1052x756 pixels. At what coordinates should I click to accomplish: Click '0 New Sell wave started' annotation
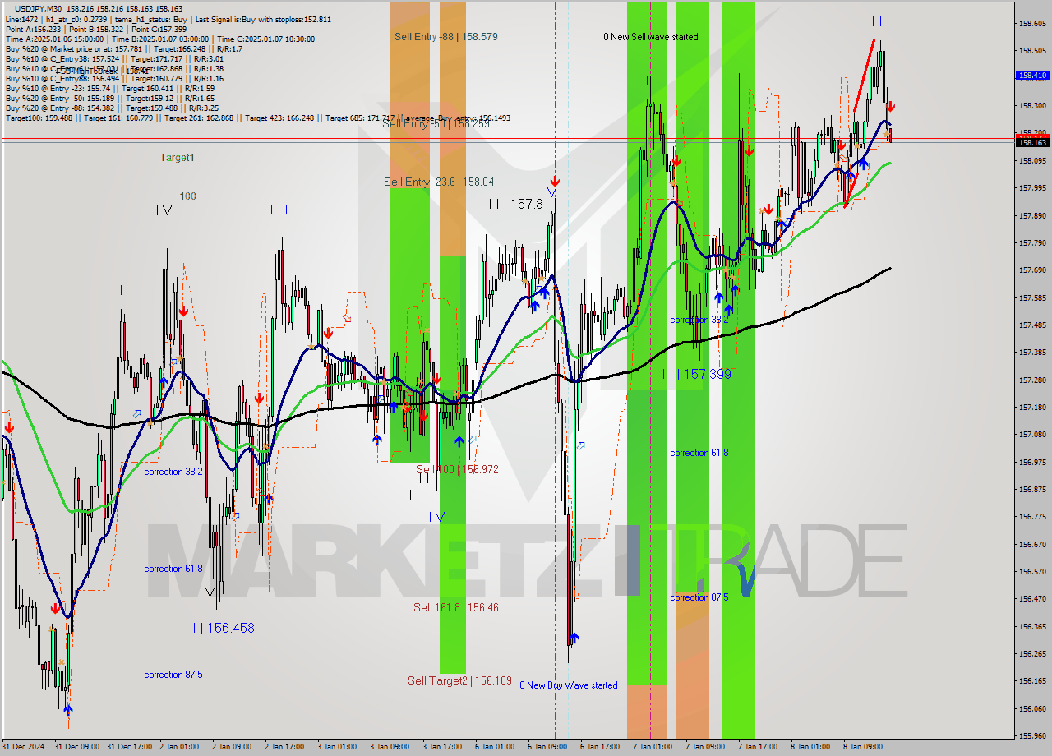[x=650, y=37]
